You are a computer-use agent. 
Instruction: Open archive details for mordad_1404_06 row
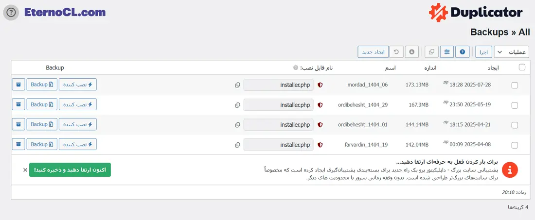18,85
